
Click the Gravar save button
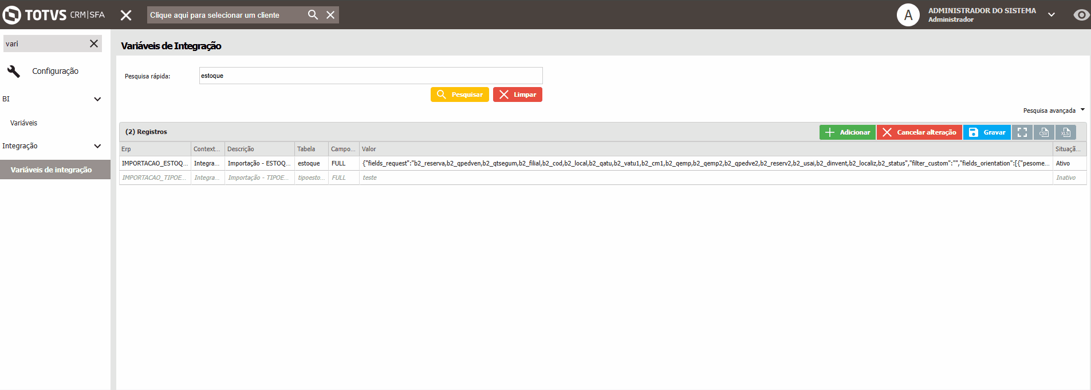987,132
